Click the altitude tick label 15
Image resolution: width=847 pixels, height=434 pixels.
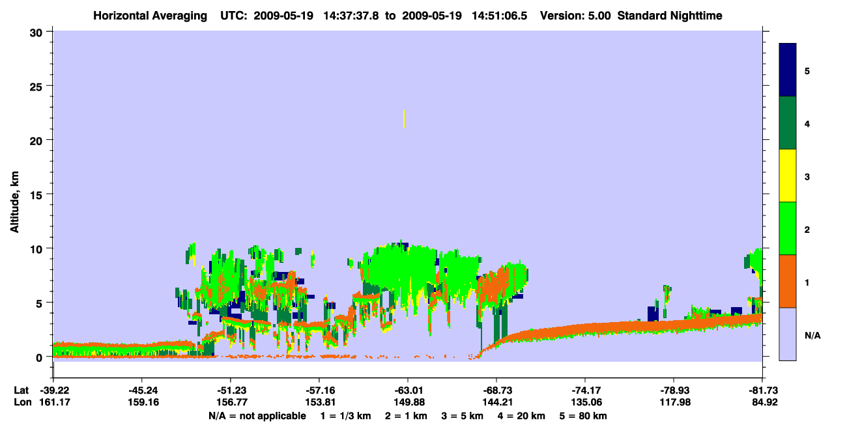38,195
